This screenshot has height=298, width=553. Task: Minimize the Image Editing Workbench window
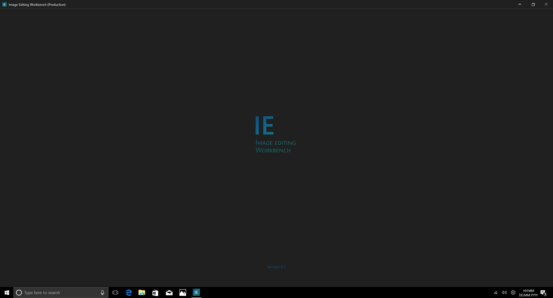(x=520, y=4)
